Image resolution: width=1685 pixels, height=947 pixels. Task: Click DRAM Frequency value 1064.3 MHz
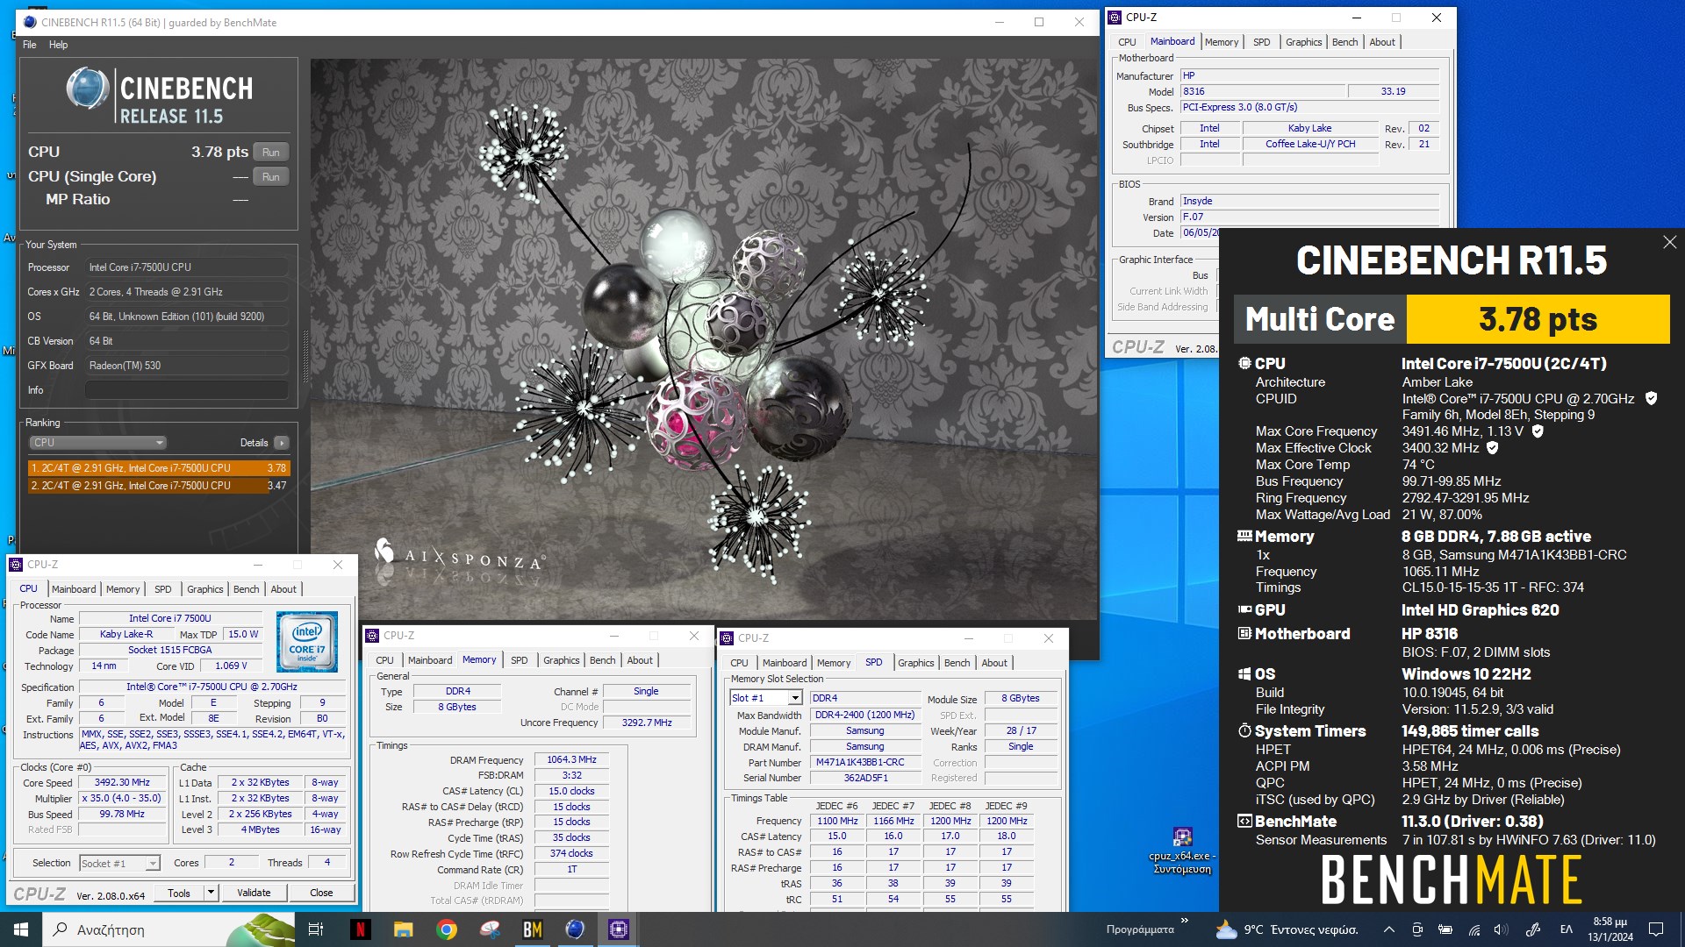[571, 760]
